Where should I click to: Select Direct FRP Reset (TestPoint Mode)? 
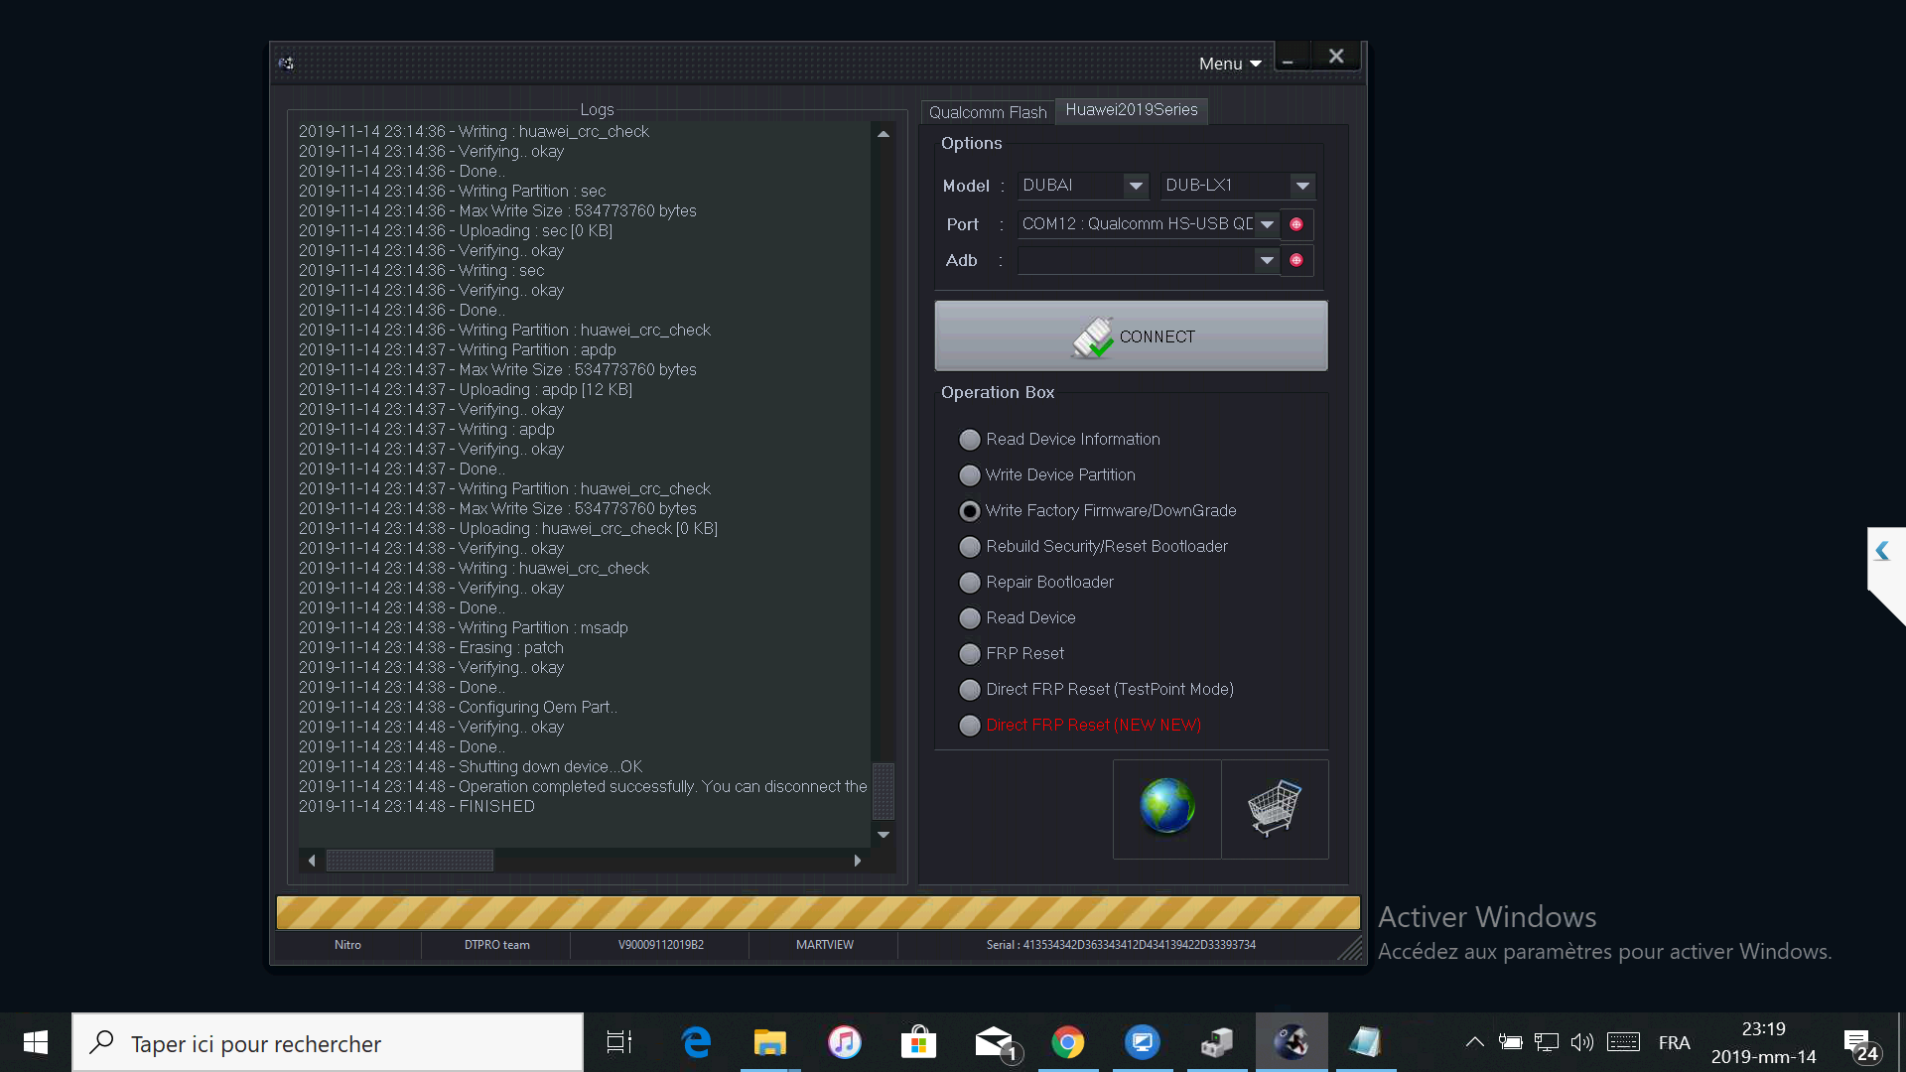click(1097, 690)
